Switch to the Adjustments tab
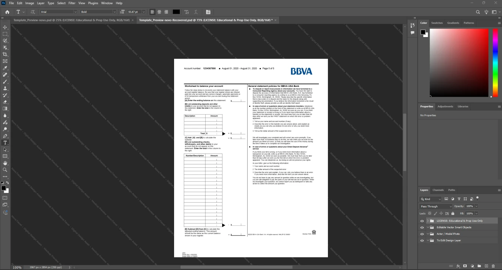502x270 pixels. [445, 106]
